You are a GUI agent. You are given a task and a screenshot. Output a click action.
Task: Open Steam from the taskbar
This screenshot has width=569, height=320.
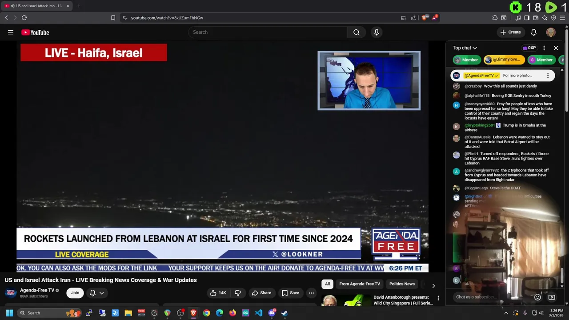[x=284, y=313]
